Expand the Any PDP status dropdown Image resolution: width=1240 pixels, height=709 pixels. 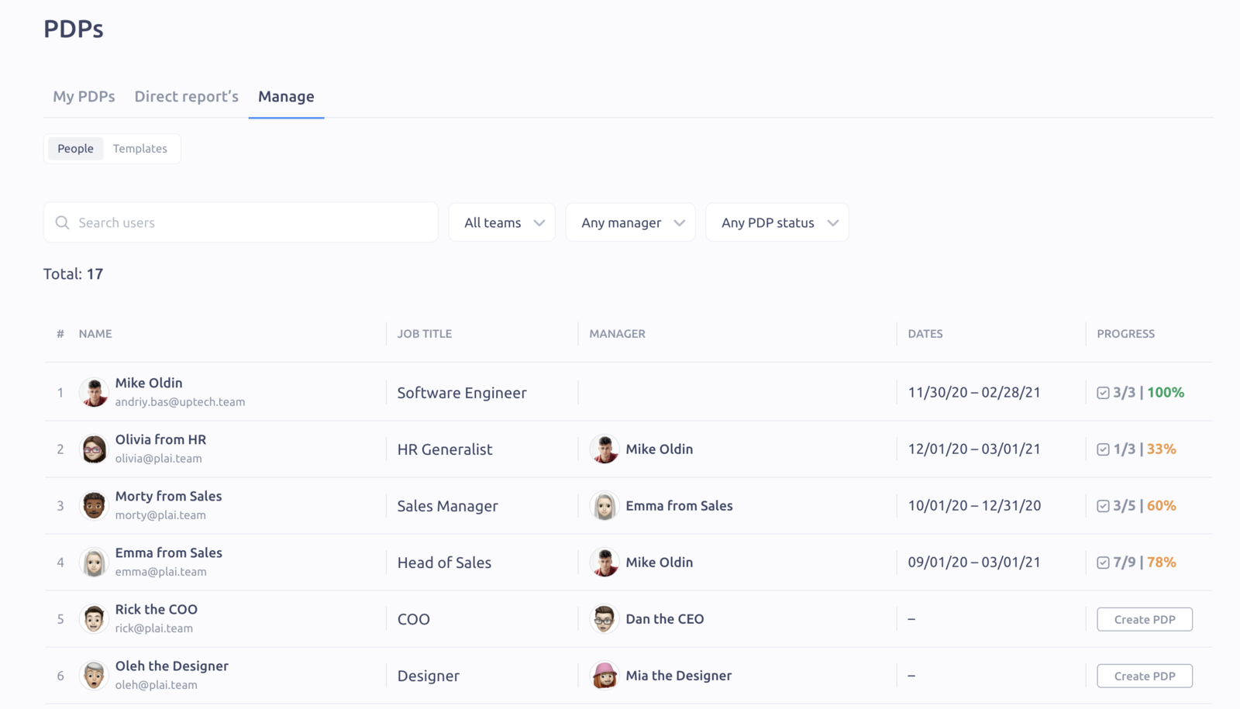(x=776, y=222)
